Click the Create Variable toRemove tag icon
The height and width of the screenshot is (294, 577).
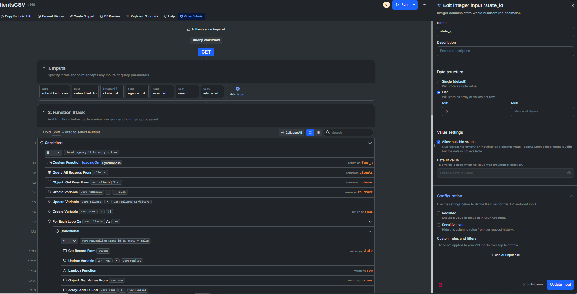(49, 192)
